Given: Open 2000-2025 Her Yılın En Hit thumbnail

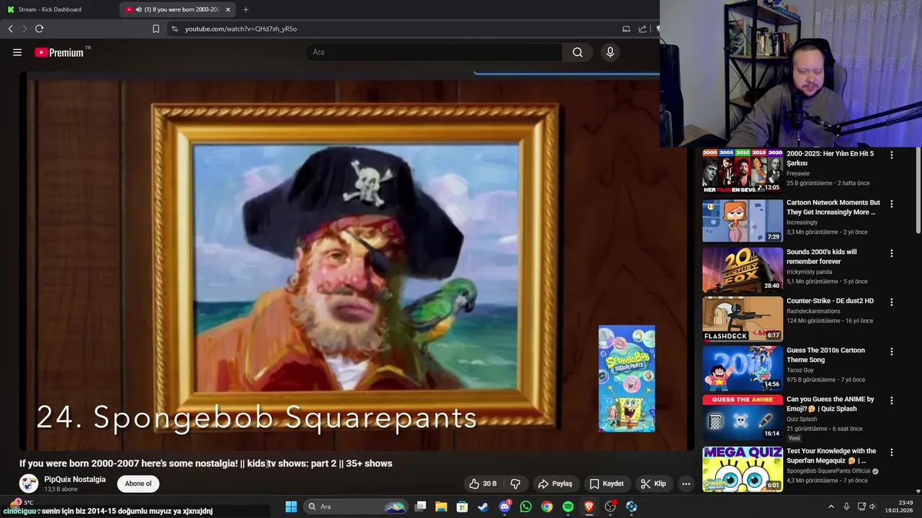Looking at the screenshot, I should 743,171.
